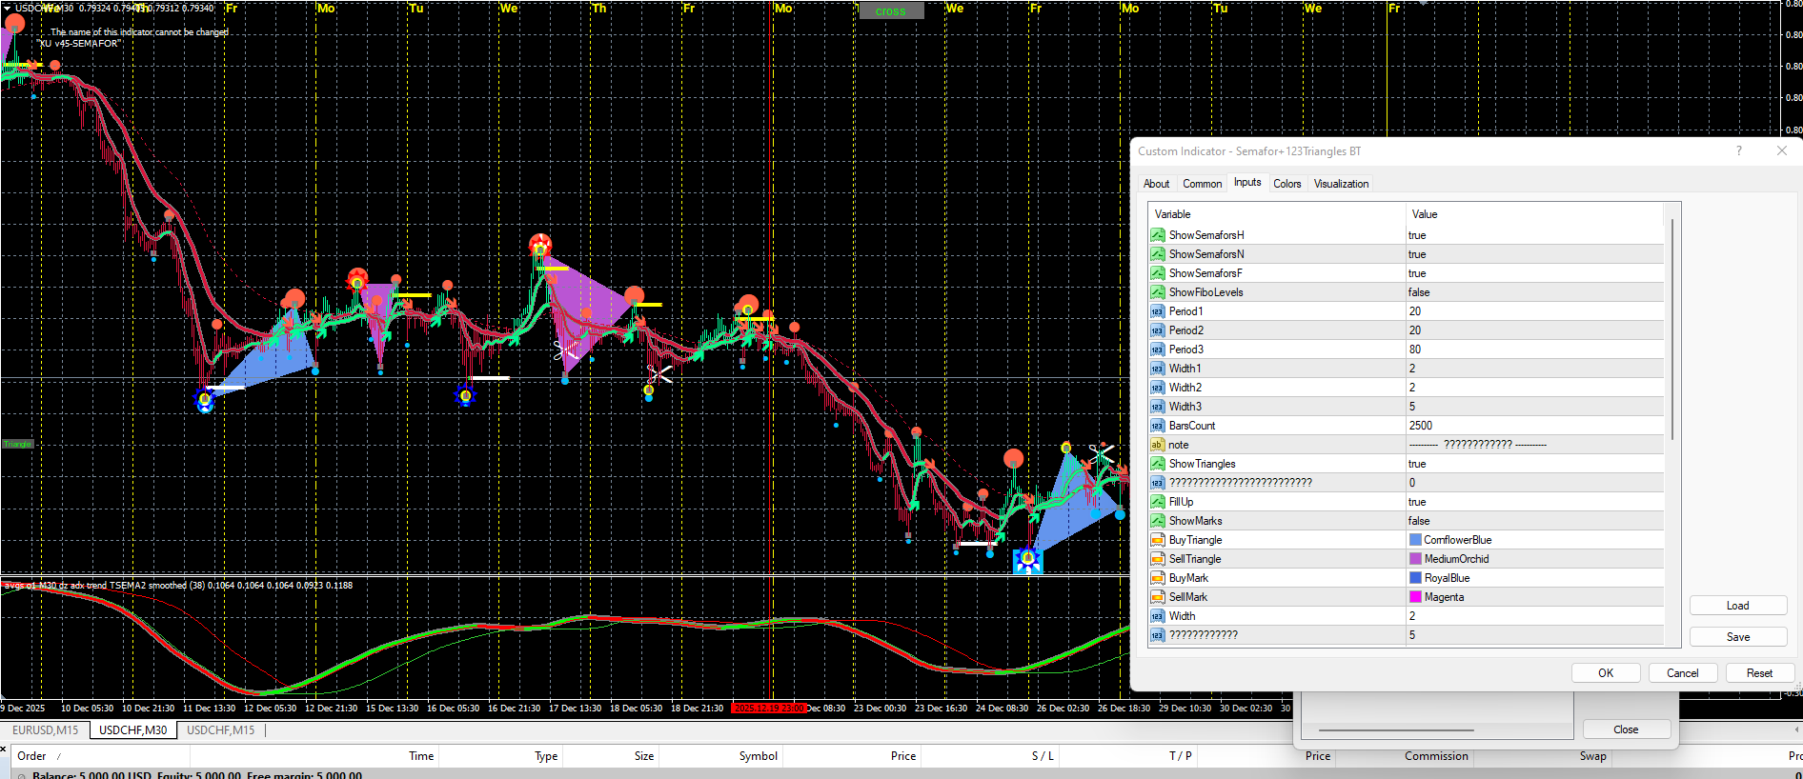
Task: Click the string icon beside the note variable
Action: 1157,445
